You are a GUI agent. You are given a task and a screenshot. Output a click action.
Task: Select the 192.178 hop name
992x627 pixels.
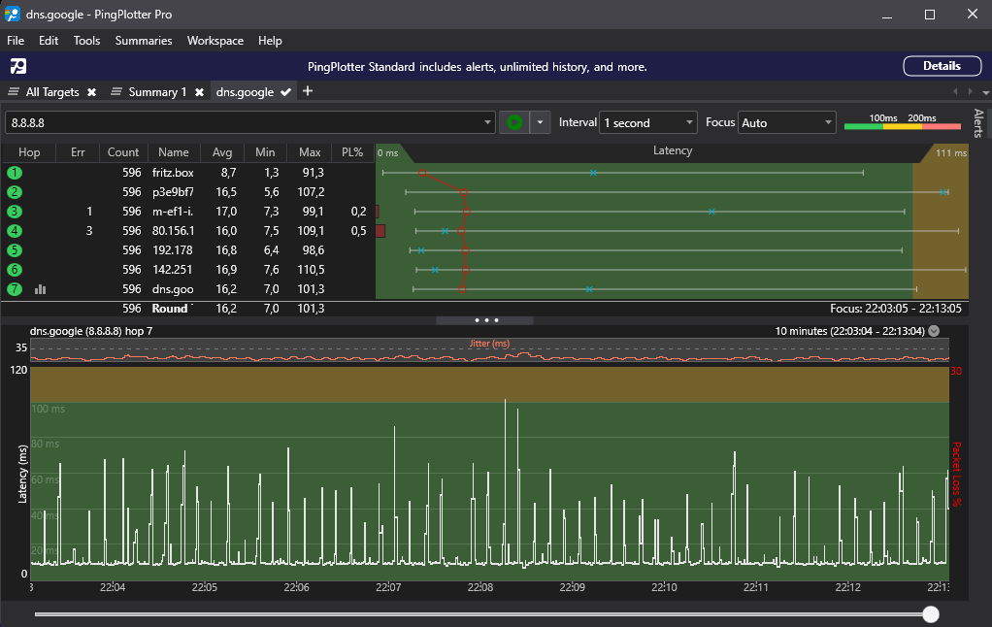(172, 250)
